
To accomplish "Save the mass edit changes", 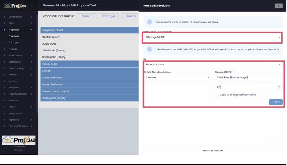I will click(x=276, y=102).
